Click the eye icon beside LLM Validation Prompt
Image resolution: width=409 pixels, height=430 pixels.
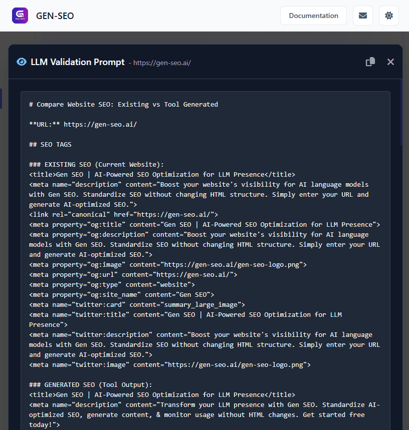[21, 62]
